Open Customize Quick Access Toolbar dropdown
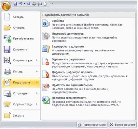The height and width of the screenshot is (129, 138). point(52,4)
